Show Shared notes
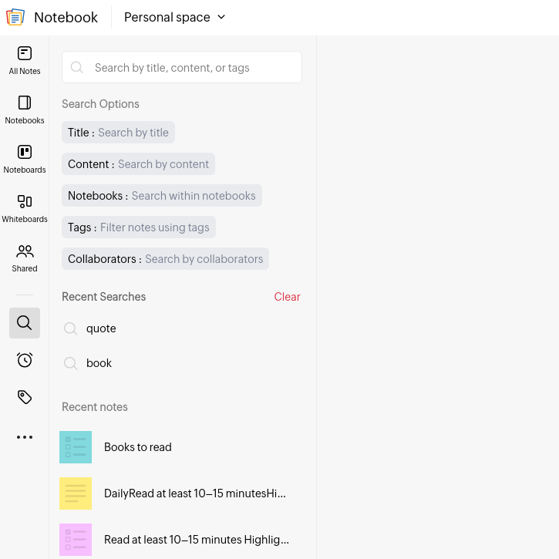Image resolution: width=559 pixels, height=559 pixels. [x=25, y=258]
